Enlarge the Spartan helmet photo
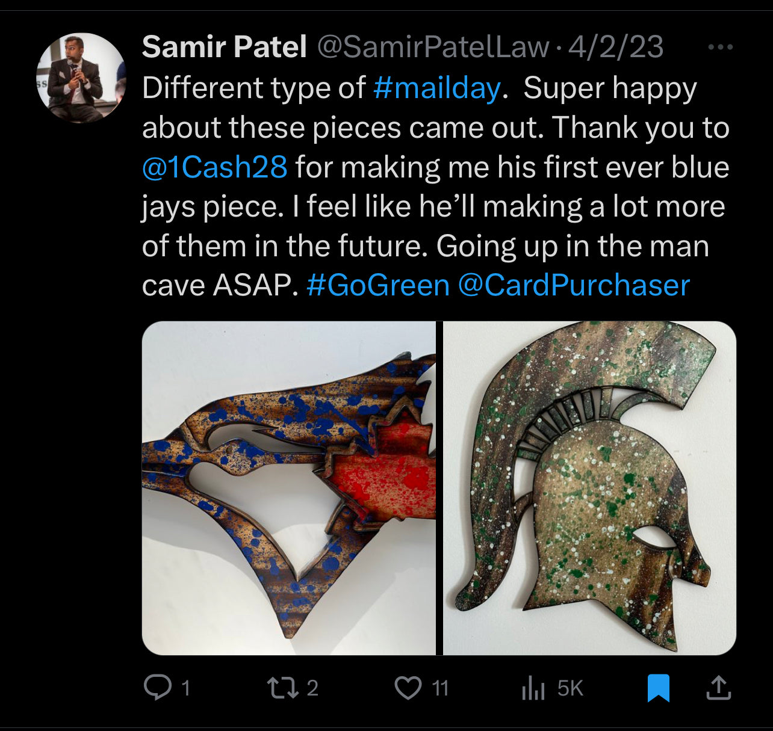Viewport: 773px width, 731px height. click(589, 488)
